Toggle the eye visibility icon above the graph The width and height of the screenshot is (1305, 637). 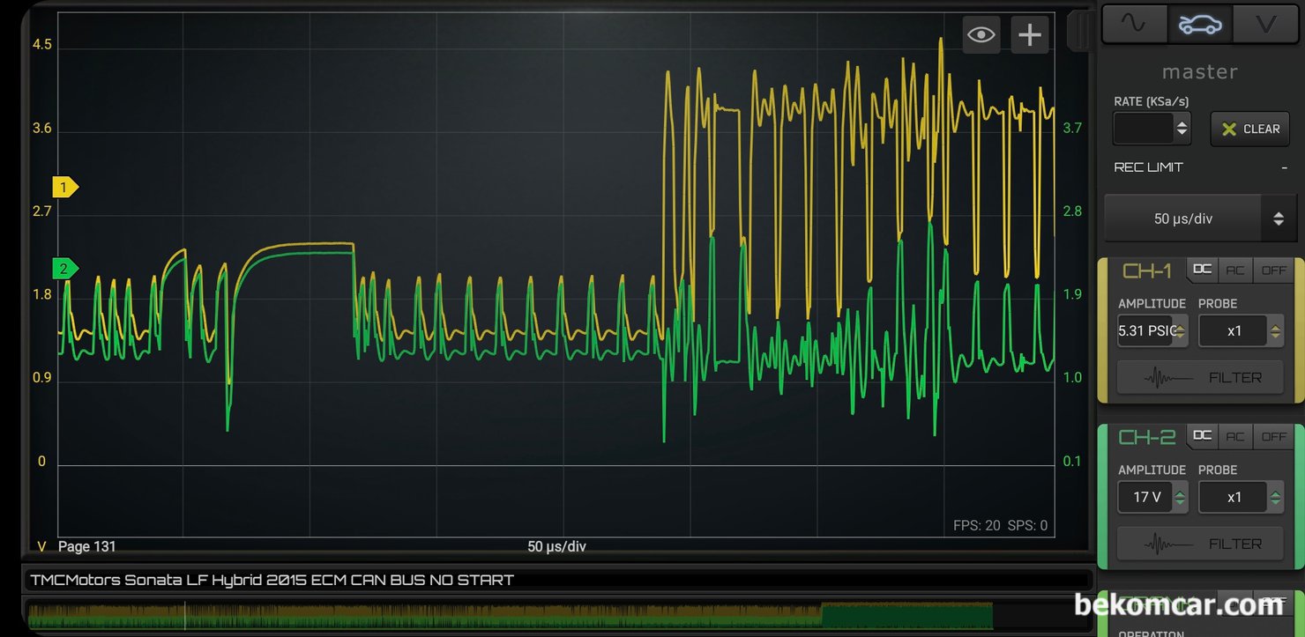(x=981, y=35)
